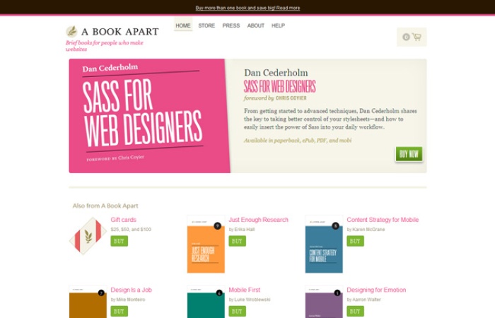Viewport: 495px width, 318px height.
Task: Open Designing for Emotion link
Action: pos(376,290)
